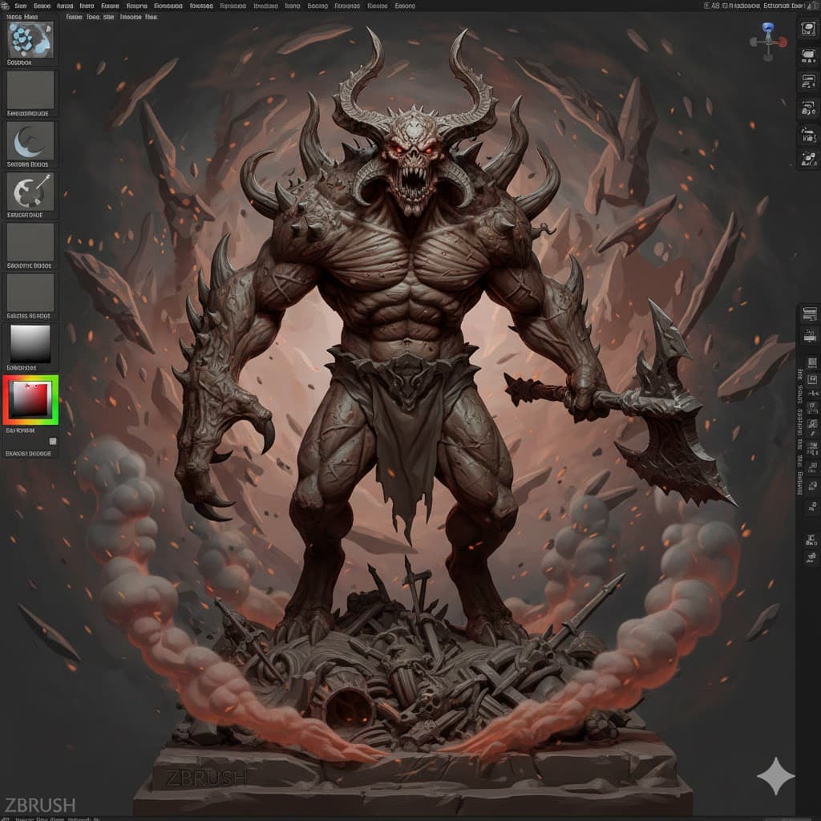
Task: Select the empty gray slot below the brush thumbnail
Action: click(30, 90)
